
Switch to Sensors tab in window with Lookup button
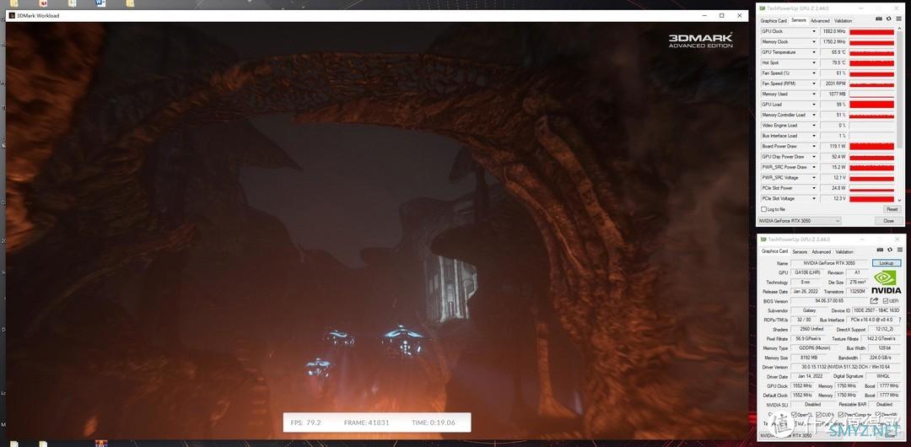pyautogui.click(x=800, y=252)
